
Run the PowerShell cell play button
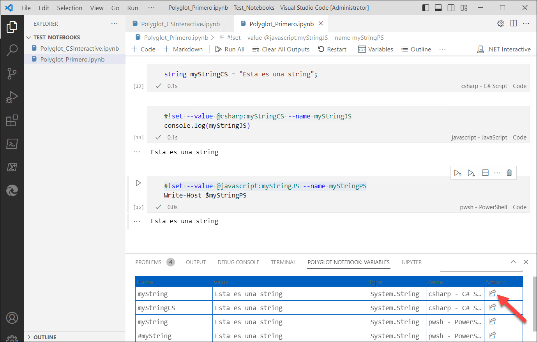[138, 183]
